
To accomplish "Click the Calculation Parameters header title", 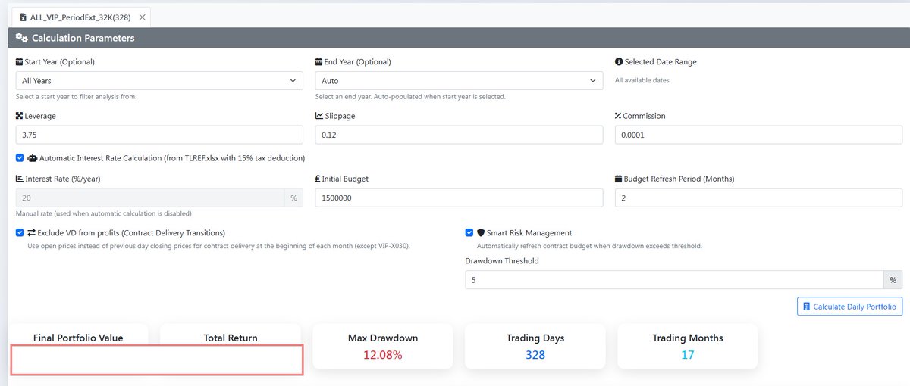I will click(83, 38).
